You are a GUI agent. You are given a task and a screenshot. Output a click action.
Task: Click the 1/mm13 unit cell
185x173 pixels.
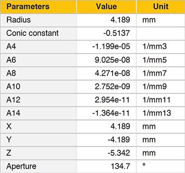(x=157, y=113)
